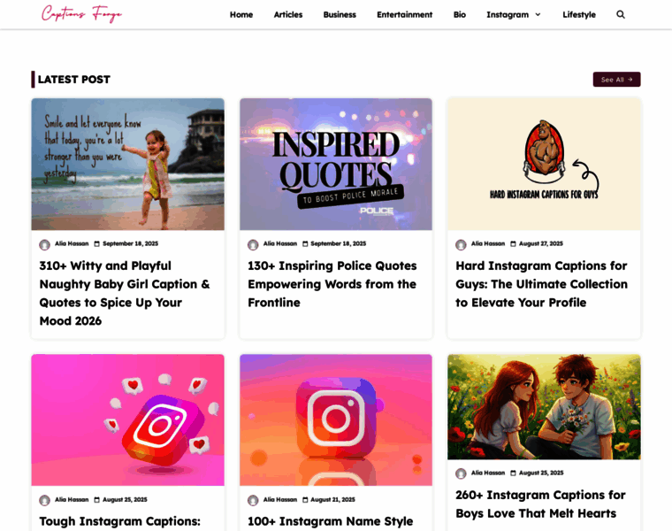Open '260+ Instagram Captions for Boys Love' title
Image resolution: width=672 pixels, height=531 pixels.
[540, 504]
